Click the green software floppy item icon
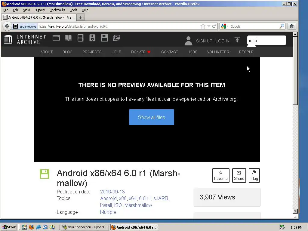The width and height of the screenshot is (308, 231). (x=45, y=174)
